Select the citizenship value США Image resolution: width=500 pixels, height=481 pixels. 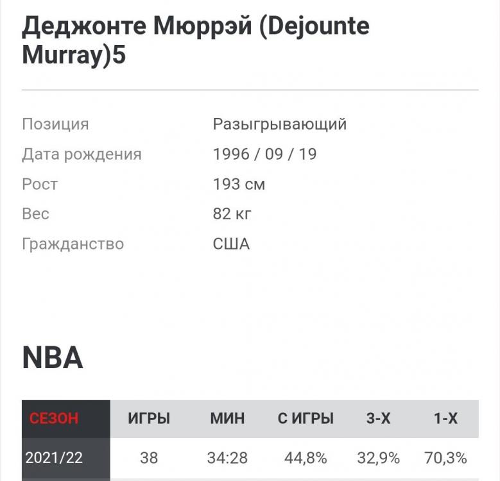pyautogui.click(x=231, y=244)
